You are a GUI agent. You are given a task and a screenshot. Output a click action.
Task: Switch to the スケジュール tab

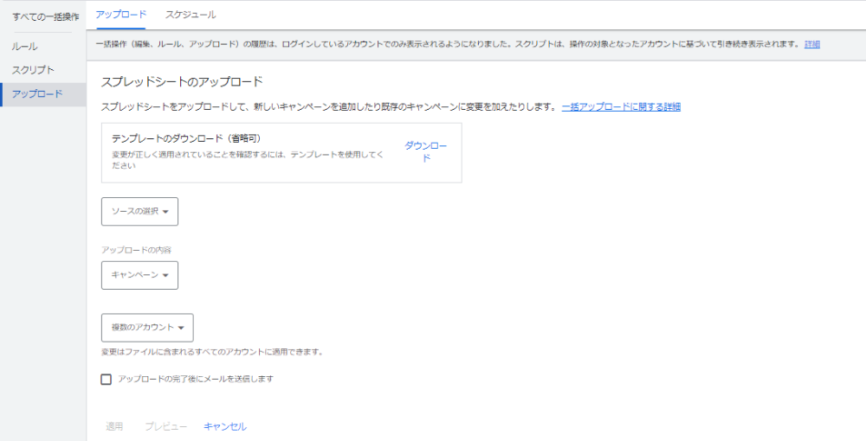(x=191, y=15)
